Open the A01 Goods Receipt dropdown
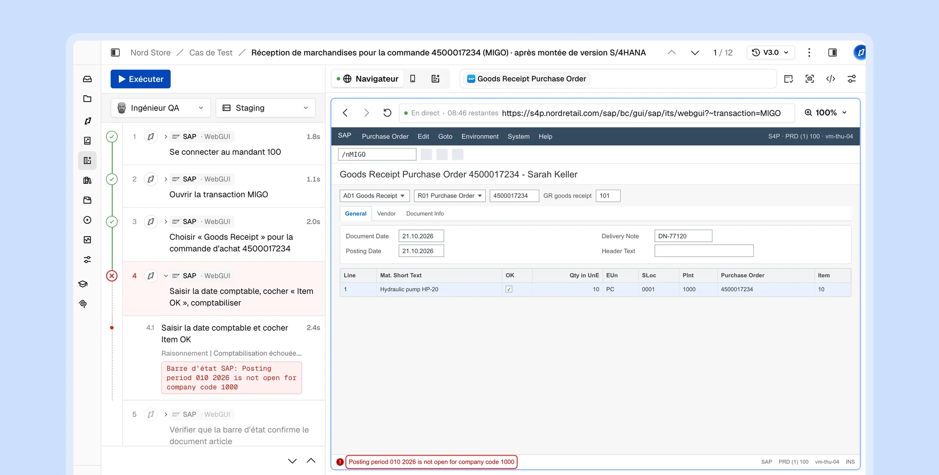 click(x=375, y=196)
